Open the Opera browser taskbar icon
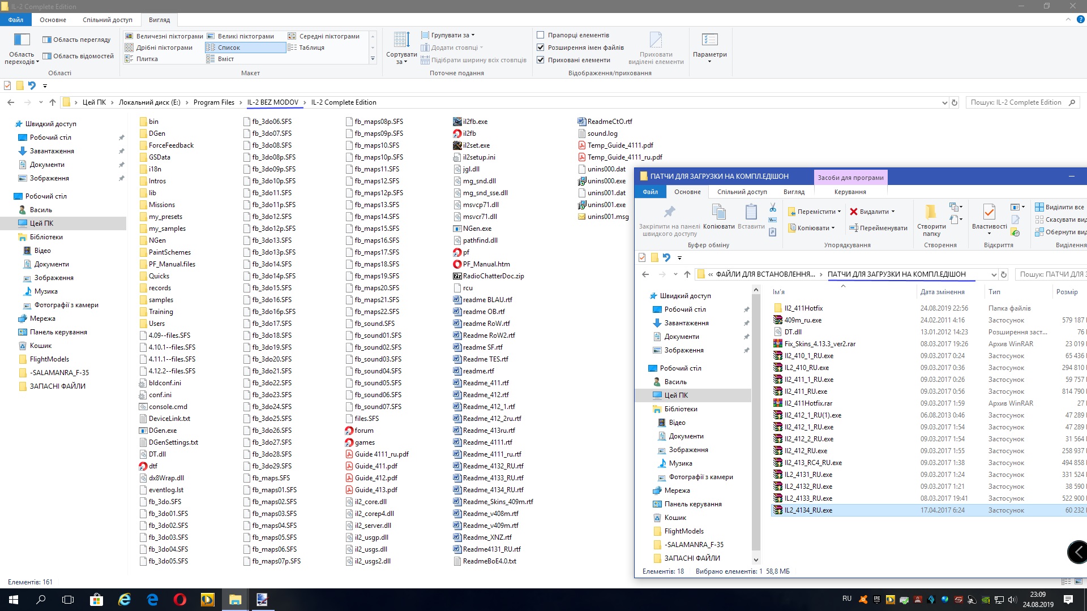Screen dimensions: 1087x611 click(179, 600)
